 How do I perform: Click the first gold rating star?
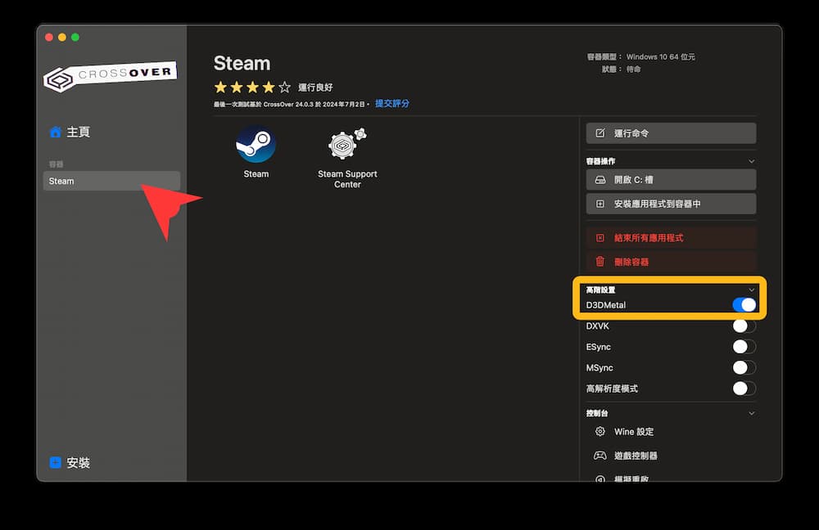pyautogui.click(x=220, y=88)
